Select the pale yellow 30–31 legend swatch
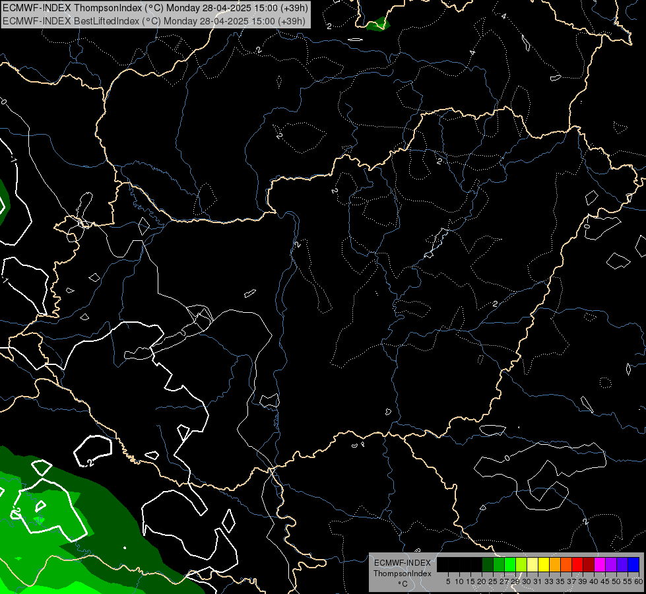 tap(533, 564)
